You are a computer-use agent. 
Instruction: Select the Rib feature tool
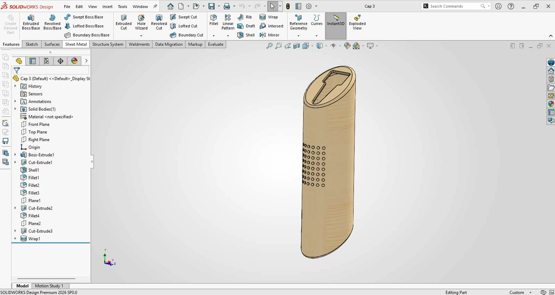245,17
